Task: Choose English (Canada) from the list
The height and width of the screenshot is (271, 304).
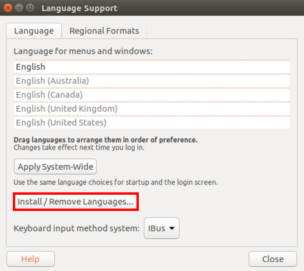Action: (x=49, y=95)
